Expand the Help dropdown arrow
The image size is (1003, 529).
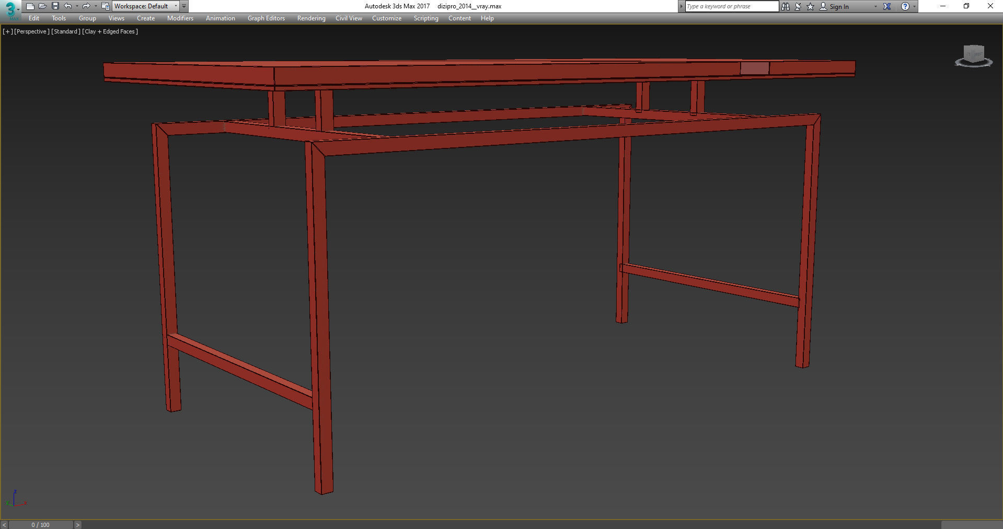click(914, 6)
